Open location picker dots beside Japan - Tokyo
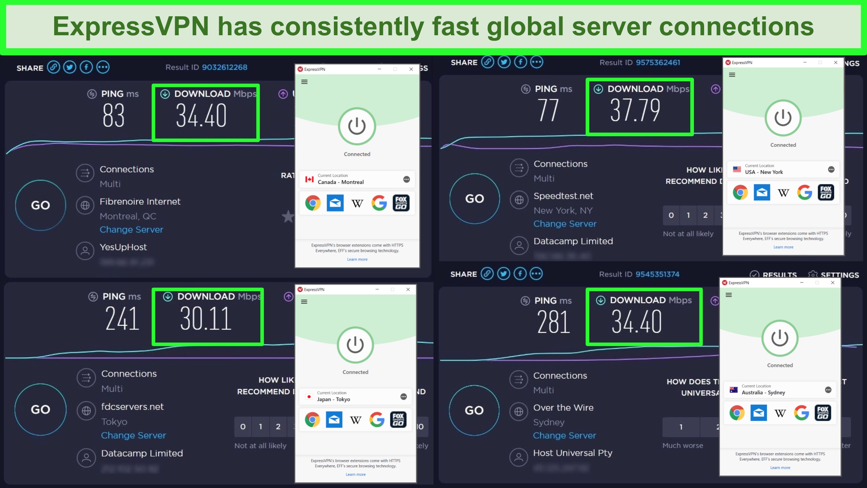 click(403, 396)
